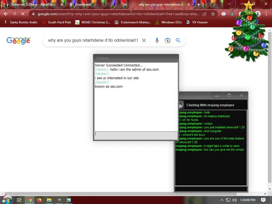This screenshot has width=272, height=204.
Task: Click 'i see ur interested in our site' line
Action: tap(117, 78)
